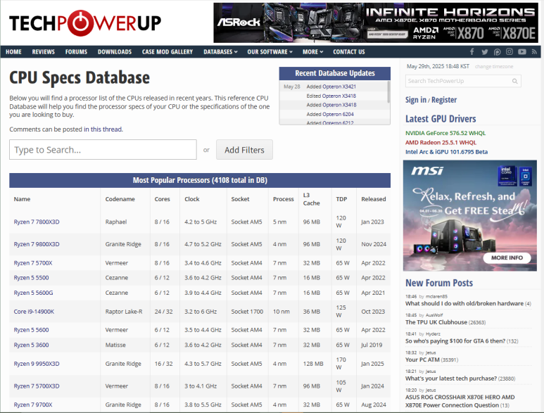Click the Add Filters button
The image size is (544, 413).
(244, 150)
